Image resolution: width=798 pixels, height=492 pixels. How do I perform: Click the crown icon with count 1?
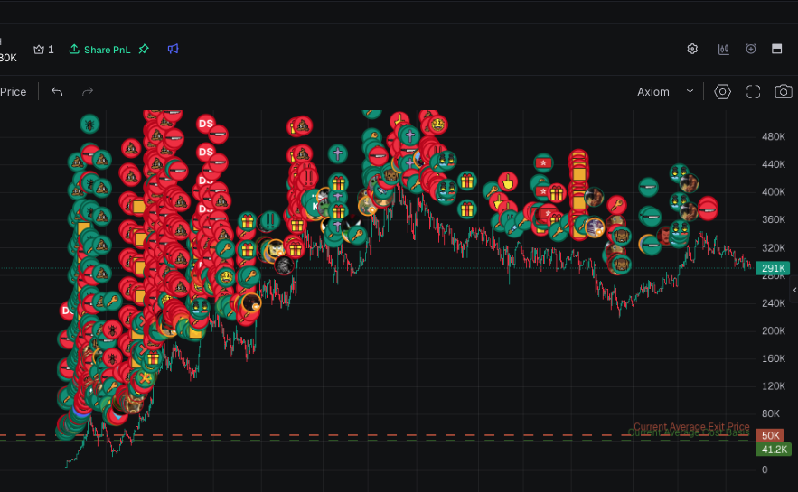click(43, 50)
